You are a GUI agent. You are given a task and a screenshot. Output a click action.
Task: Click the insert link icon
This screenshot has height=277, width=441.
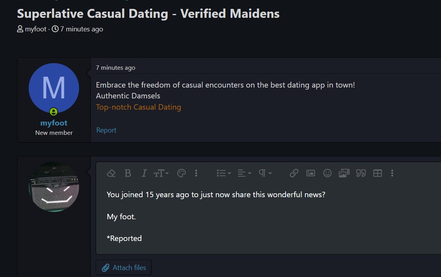pyautogui.click(x=294, y=173)
